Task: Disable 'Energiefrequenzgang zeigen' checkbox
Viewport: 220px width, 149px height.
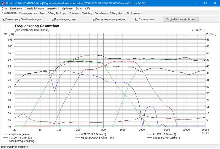Action: point(94,19)
